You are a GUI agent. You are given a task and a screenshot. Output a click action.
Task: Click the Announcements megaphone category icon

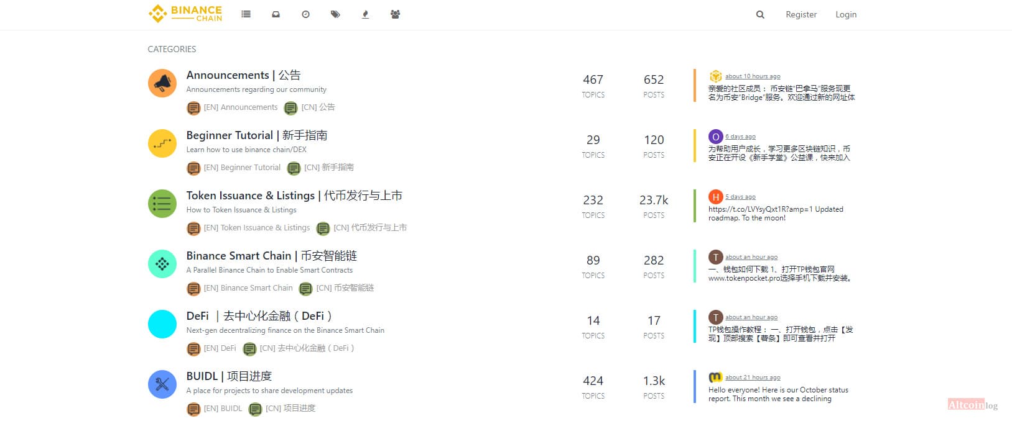point(162,83)
